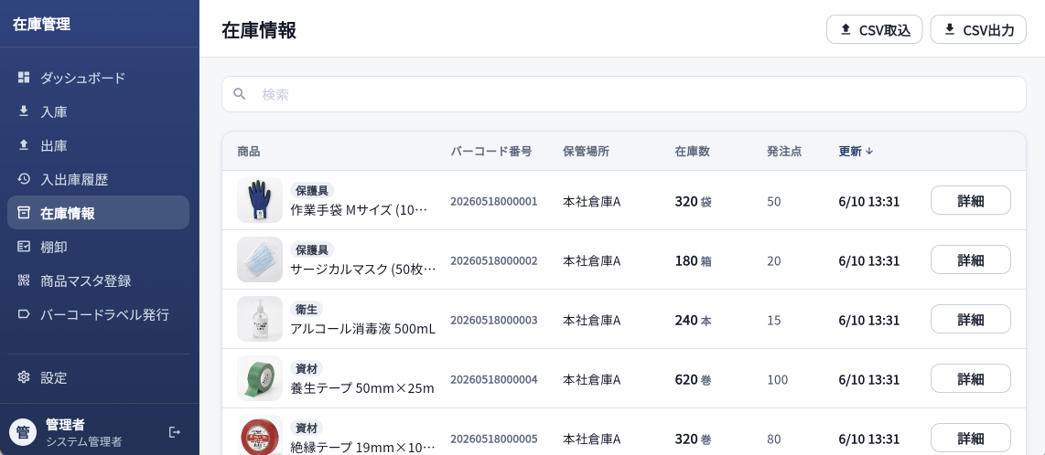This screenshot has height=455, width=1045.
Task: Click the 更新 sort descending arrow
Action: (869, 151)
